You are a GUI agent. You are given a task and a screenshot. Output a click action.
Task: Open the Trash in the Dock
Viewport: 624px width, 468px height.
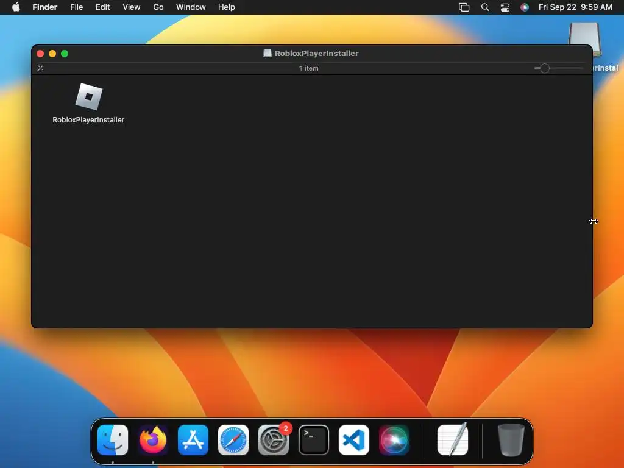pyautogui.click(x=511, y=440)
